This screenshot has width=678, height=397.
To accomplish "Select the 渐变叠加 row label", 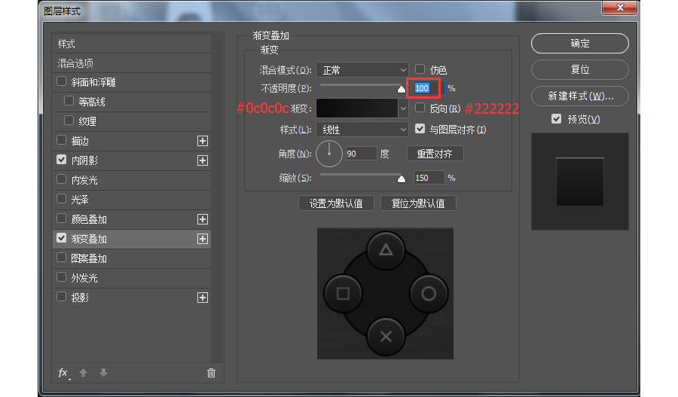I will tap(89, 239).
